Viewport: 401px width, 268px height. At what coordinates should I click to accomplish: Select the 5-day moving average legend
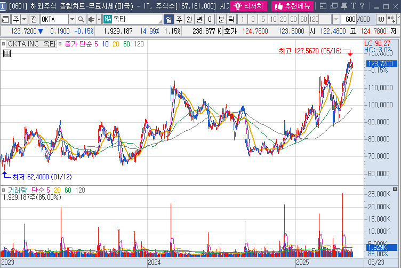(96, 44)
